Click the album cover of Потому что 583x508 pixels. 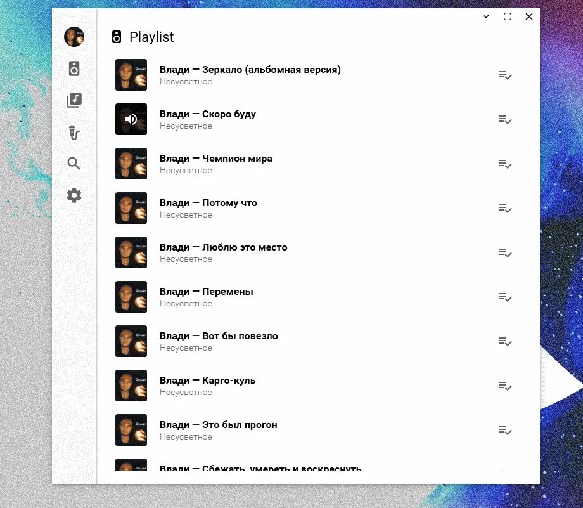click(131, 208)
